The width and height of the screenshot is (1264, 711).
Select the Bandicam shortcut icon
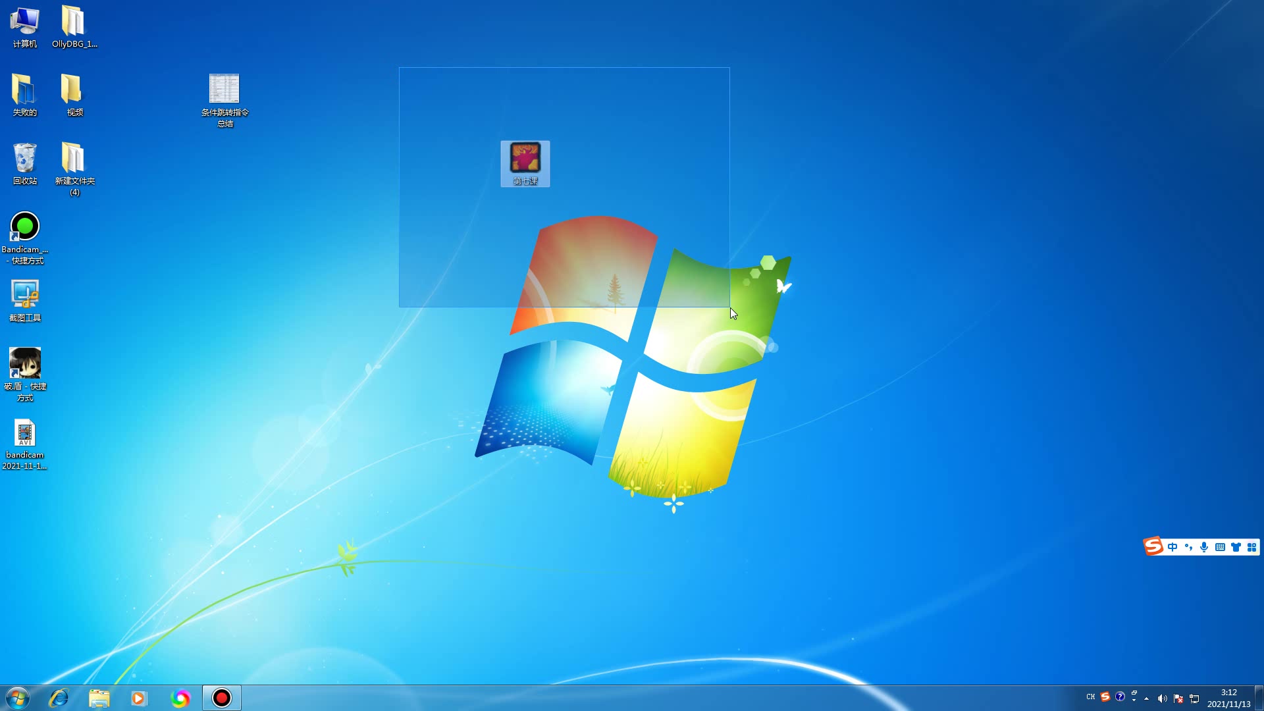(25, 238)
